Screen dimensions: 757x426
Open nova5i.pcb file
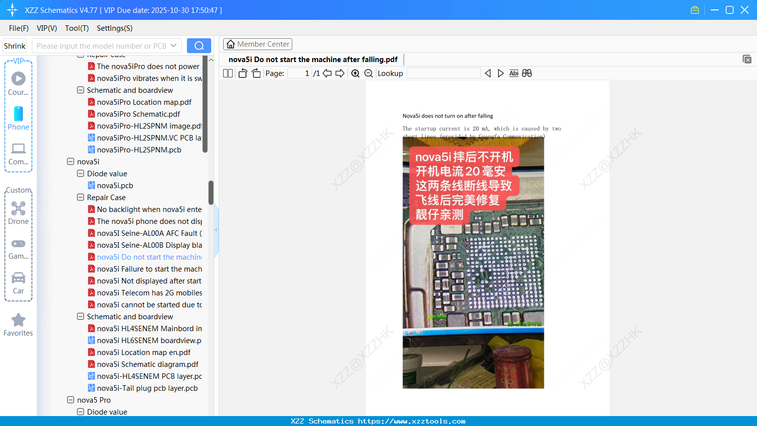tap(115, 185)
